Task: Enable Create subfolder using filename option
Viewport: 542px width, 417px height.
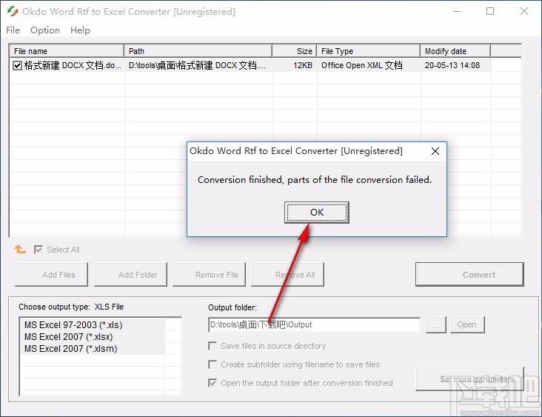Action: [x=213, y=364]
